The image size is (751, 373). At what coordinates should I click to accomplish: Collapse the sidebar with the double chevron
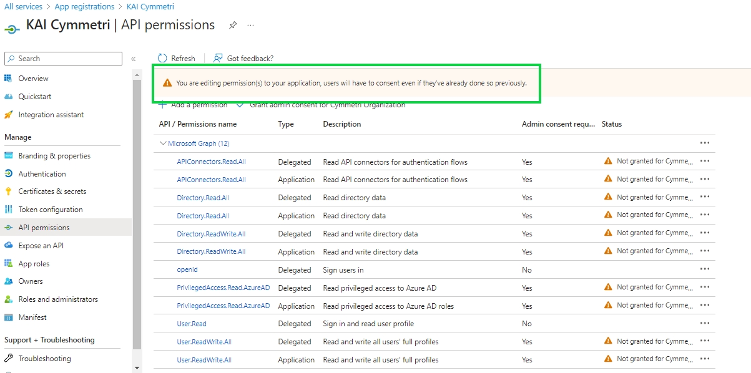click(133, 59)
